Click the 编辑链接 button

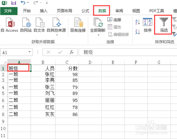[118, 34]
